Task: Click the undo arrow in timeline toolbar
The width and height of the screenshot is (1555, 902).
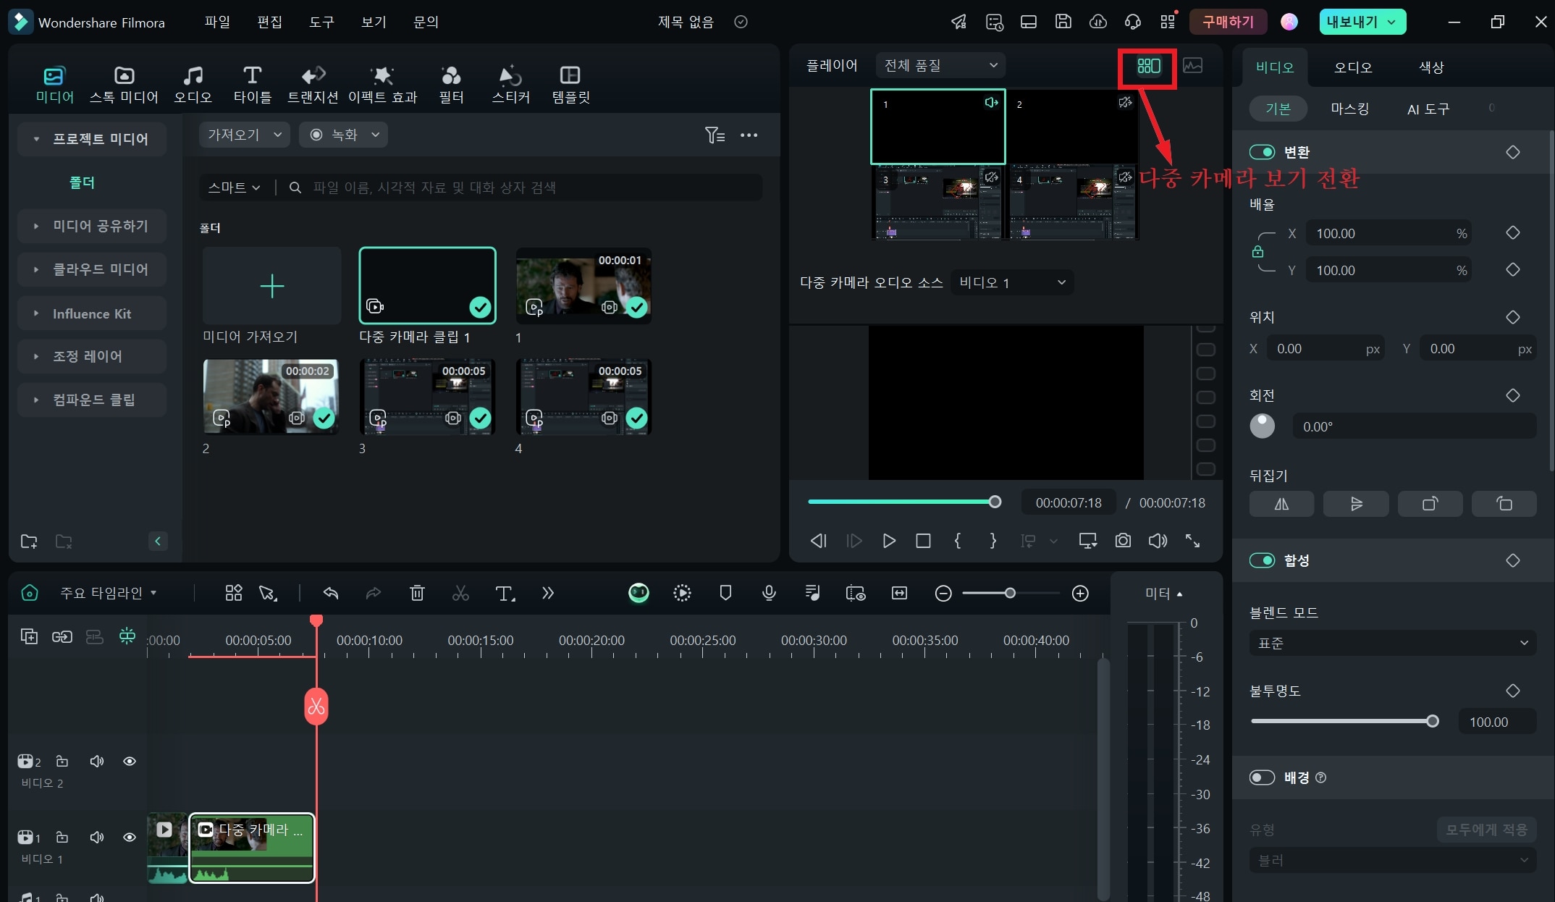Action: [x=331, y=594]
